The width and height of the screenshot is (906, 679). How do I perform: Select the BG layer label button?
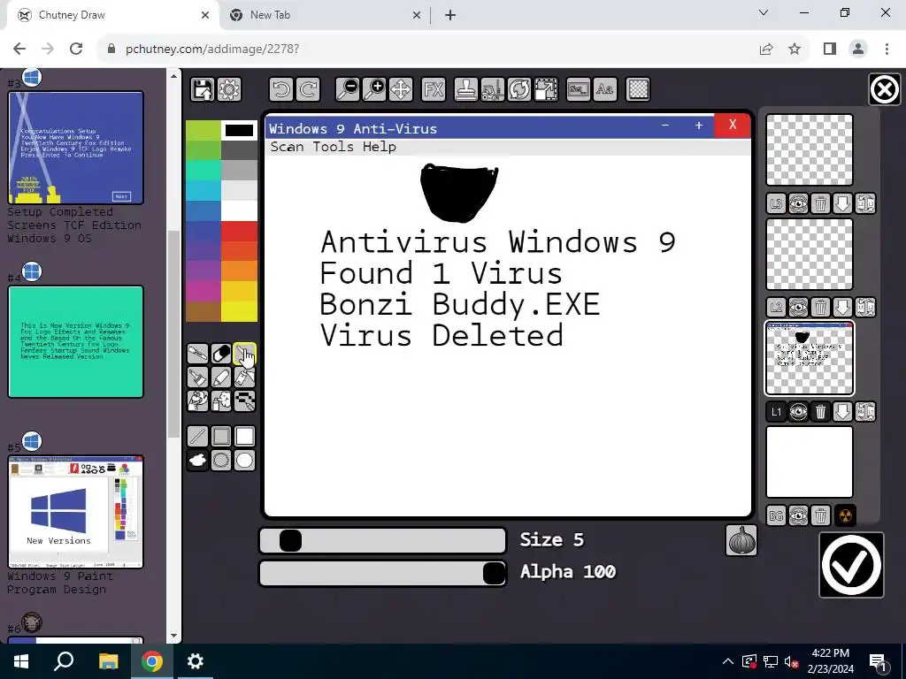[x=776, y=515]
